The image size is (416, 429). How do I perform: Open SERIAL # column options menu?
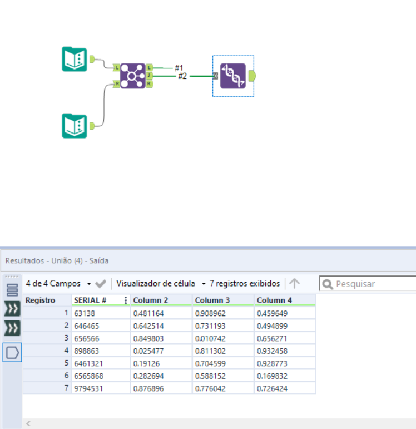[x=126, y=300]
